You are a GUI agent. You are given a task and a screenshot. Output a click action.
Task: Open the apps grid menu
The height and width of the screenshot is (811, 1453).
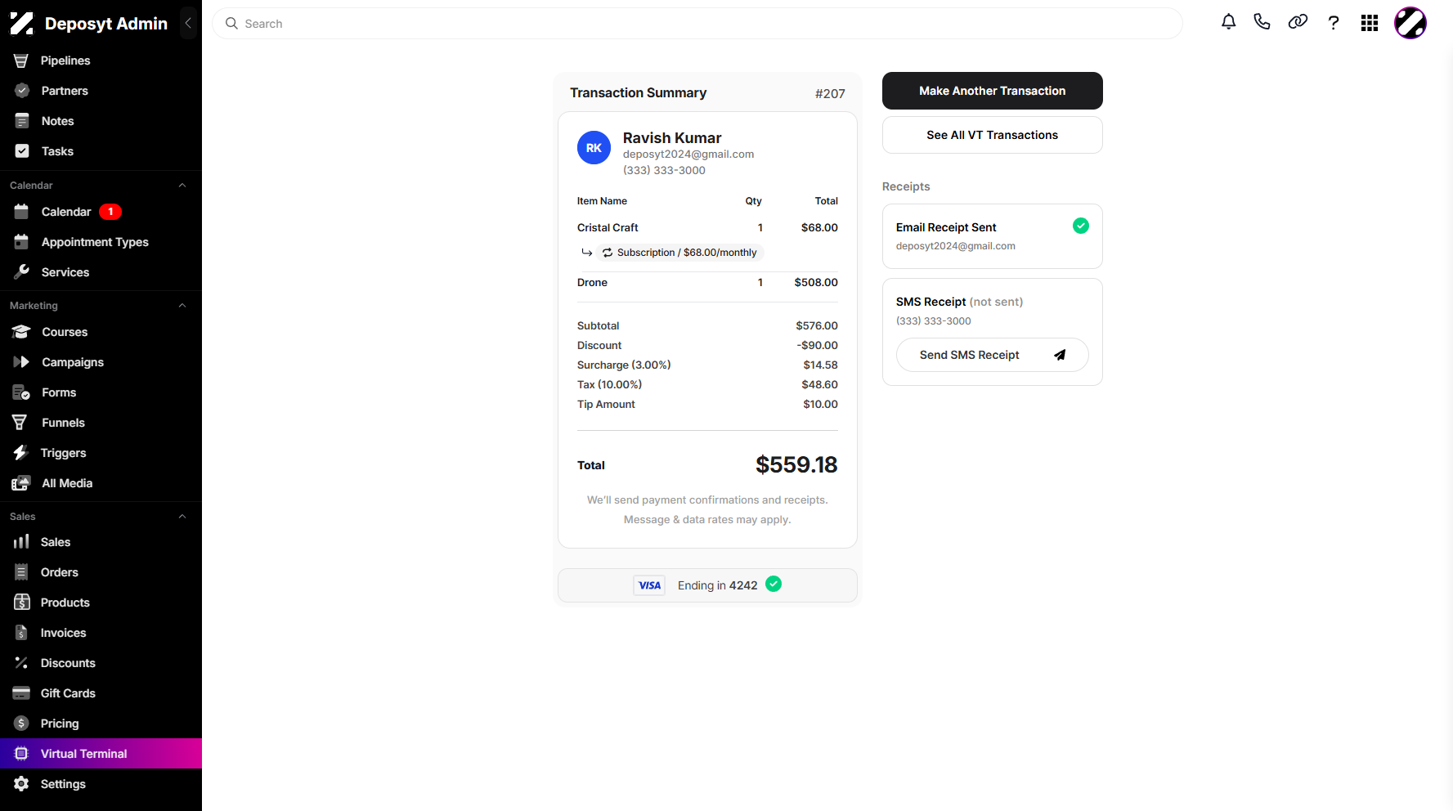[1370, 23]
